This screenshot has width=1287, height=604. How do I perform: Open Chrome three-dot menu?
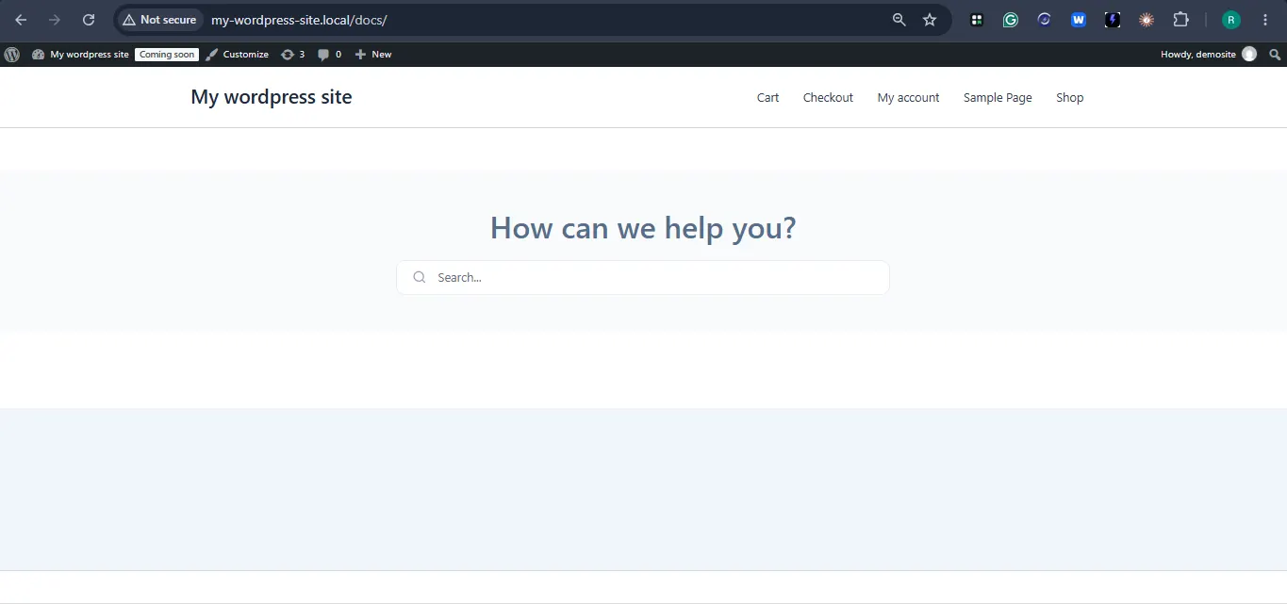(x=1265, y=20)
